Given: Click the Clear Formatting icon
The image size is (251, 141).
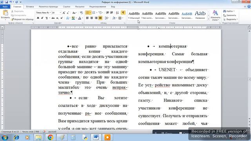Looking at the screenshot, I should pos(81,13).
